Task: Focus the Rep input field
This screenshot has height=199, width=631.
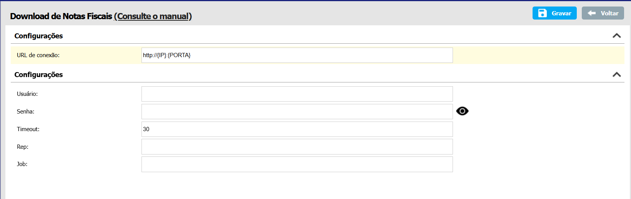Action: (297, 147)
